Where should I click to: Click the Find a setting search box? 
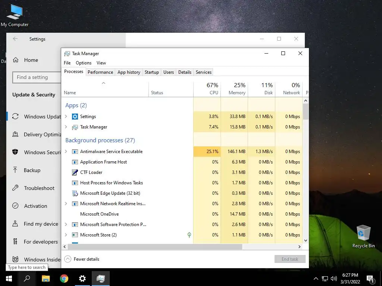pos(37,77)
